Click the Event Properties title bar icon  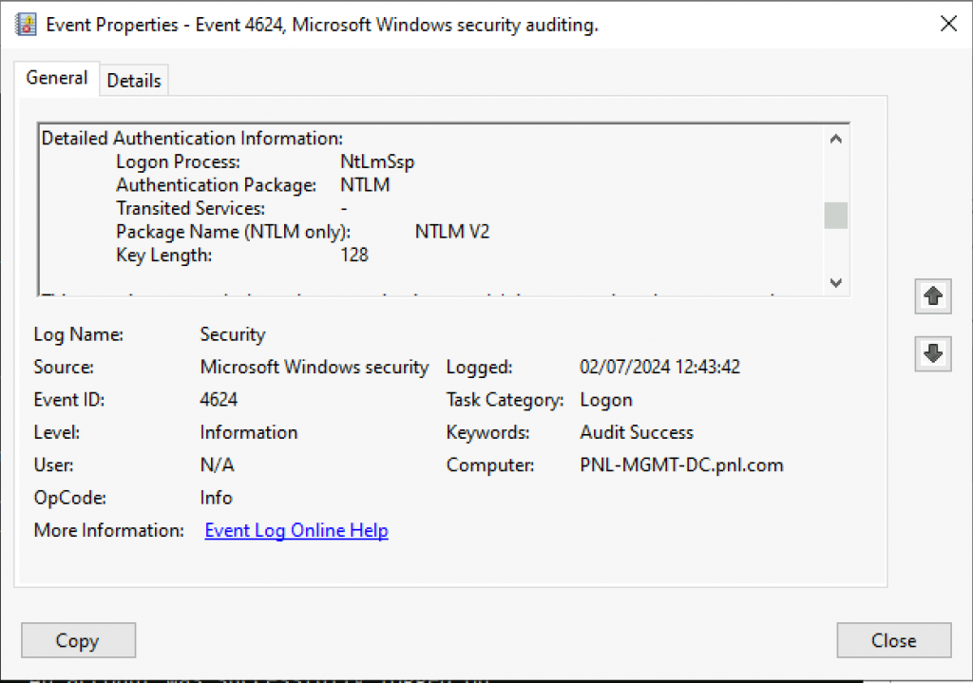[26, 23]
